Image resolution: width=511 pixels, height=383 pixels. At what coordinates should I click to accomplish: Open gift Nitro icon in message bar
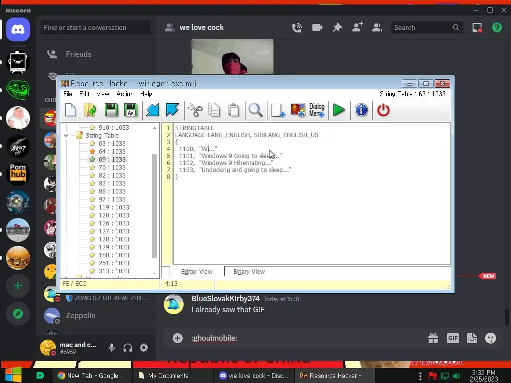[433, 339]
